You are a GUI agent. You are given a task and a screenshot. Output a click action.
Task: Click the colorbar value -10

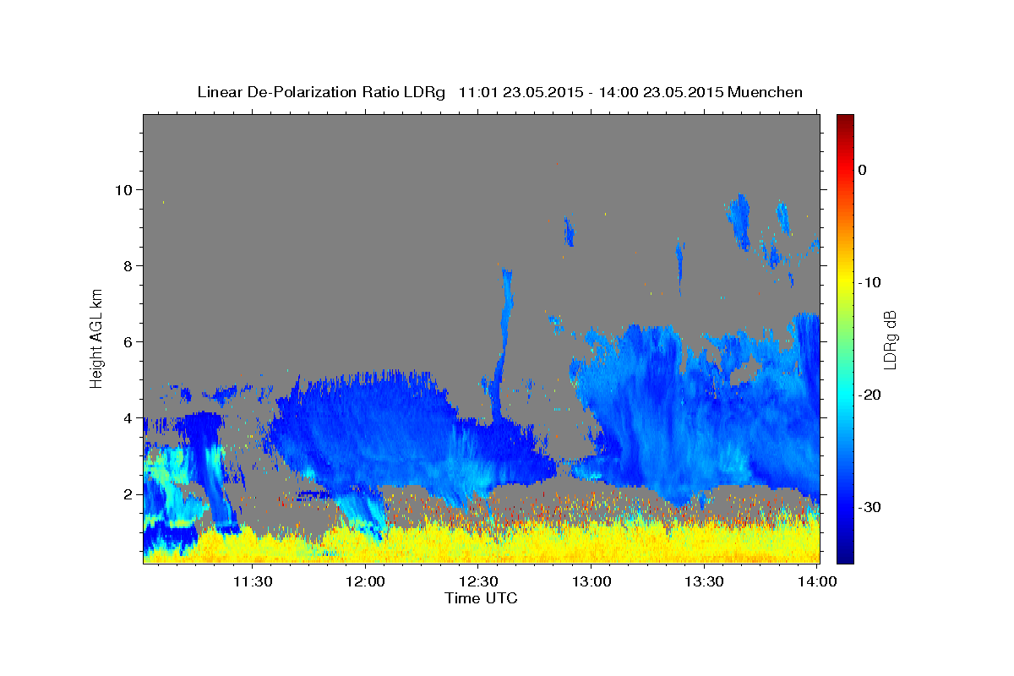[x=870, y=282]
